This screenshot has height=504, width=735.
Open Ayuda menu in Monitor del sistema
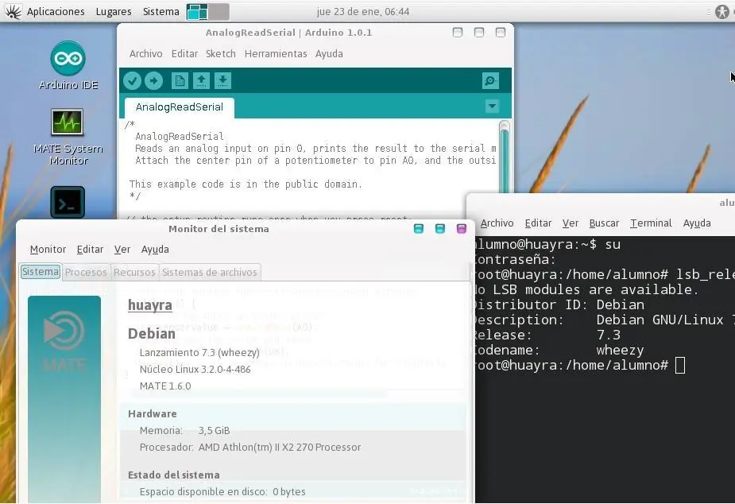pyautogui.click(x=155, y=250)
